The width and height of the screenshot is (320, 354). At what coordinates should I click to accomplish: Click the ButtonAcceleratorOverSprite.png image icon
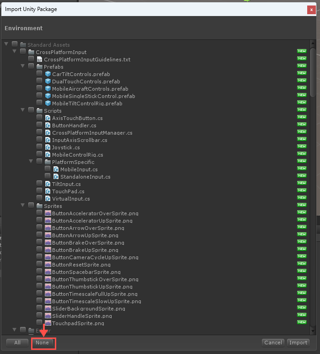(48, 213)
